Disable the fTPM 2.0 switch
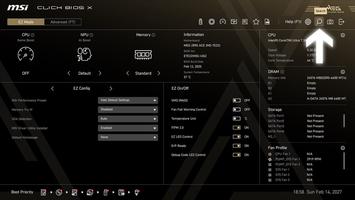Viewport: 355px width, 200px height. click(237, 128)
